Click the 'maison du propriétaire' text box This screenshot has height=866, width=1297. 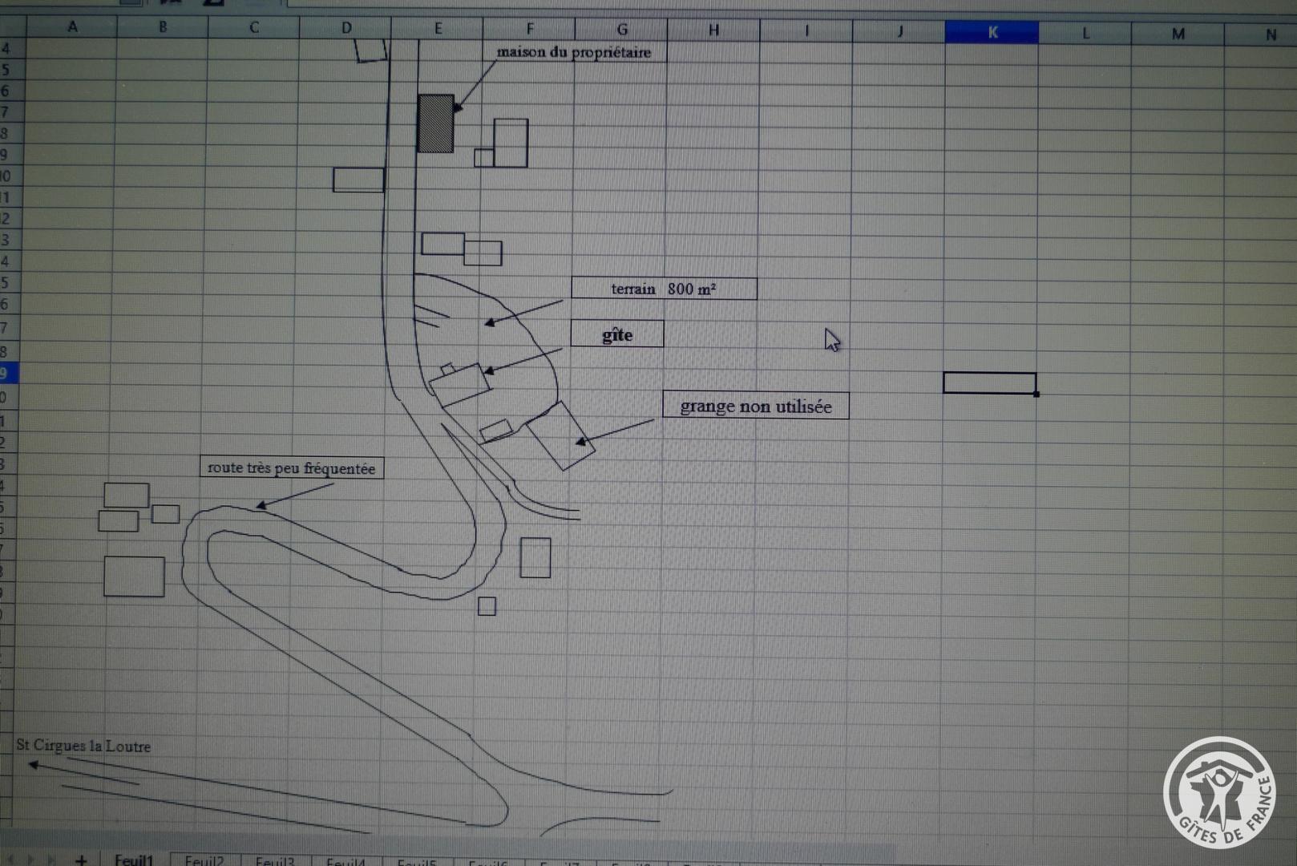point(574,52)
